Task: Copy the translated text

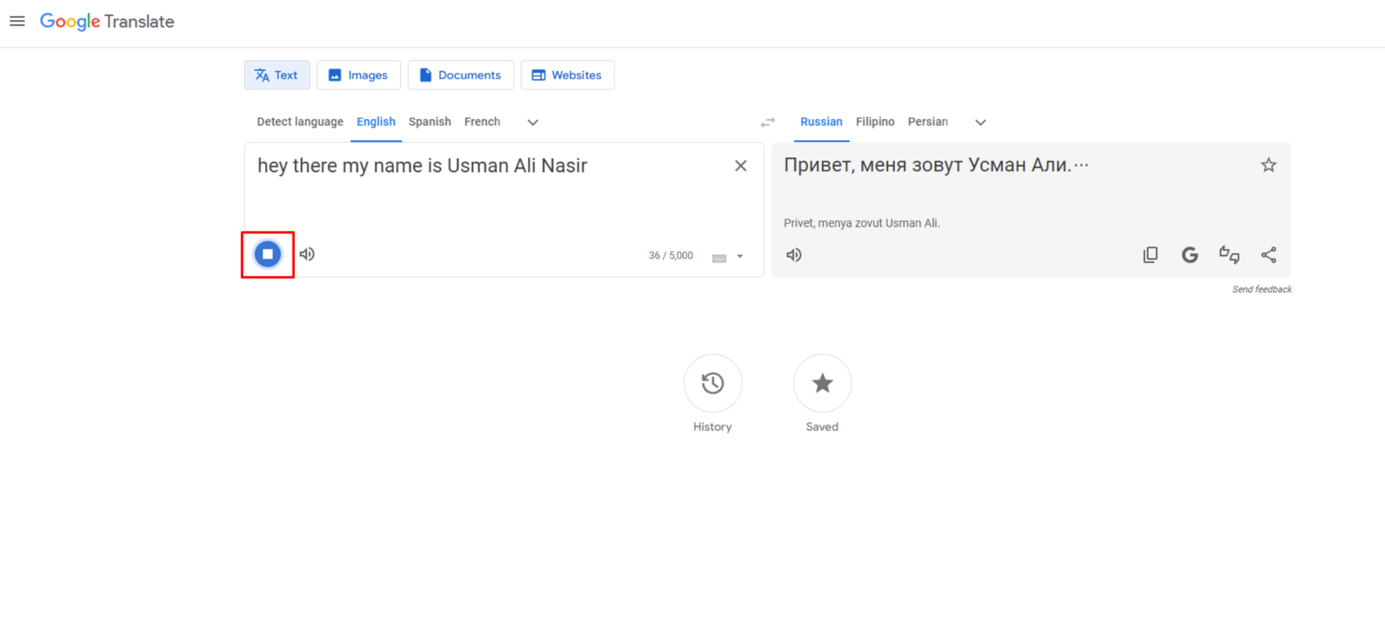Action: pos(1150,255)
